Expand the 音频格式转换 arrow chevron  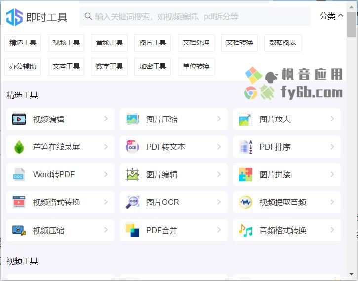(332, 230)
